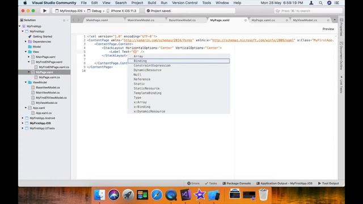363x204 pixels.
Task: Open the Unit Tests side pad
Action: (341, 84)
